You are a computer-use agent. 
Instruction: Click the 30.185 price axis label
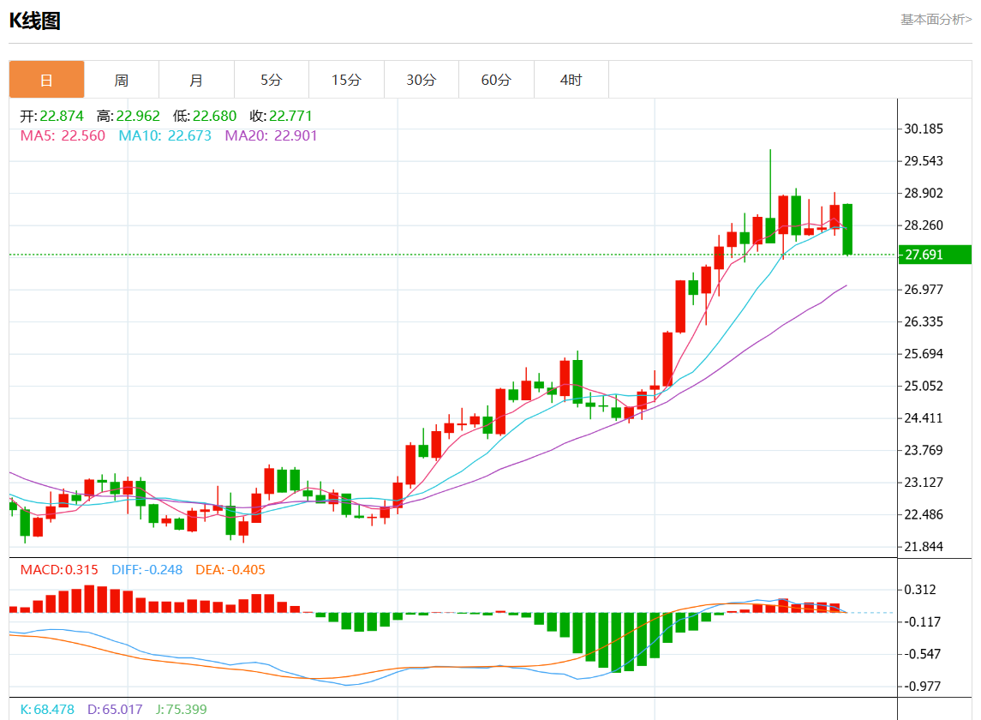pos(924,129)
